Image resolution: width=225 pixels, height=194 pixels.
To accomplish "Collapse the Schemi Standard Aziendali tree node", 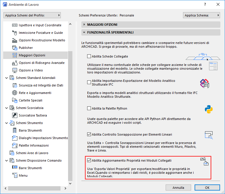I will [6, 78].
